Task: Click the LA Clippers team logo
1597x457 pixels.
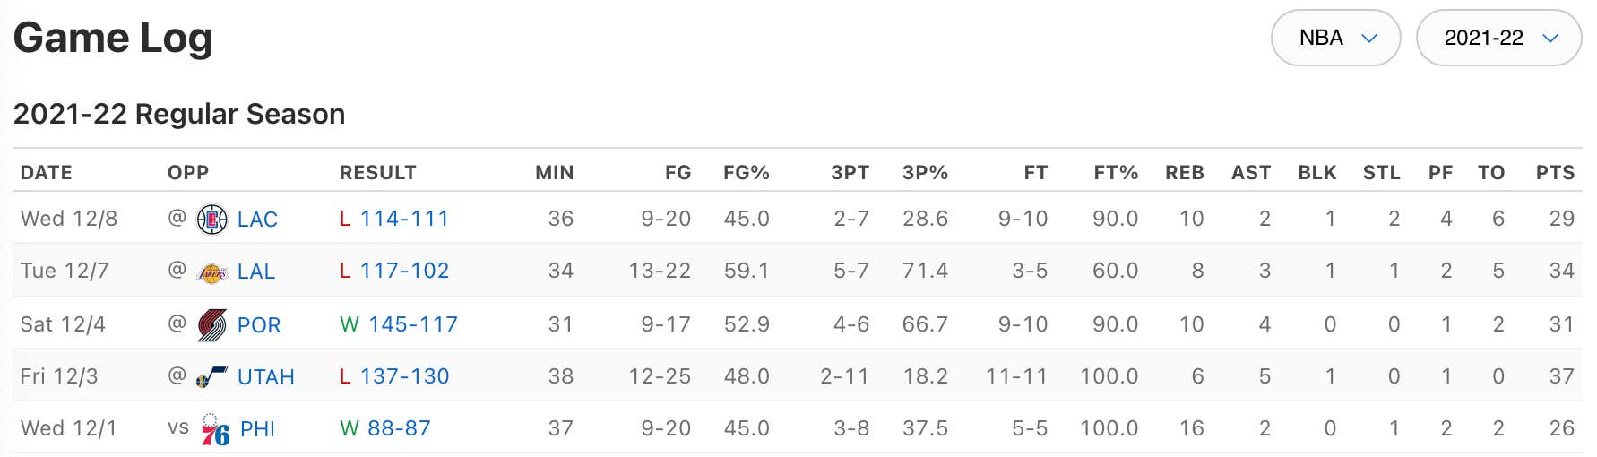Action: [211, 219]
